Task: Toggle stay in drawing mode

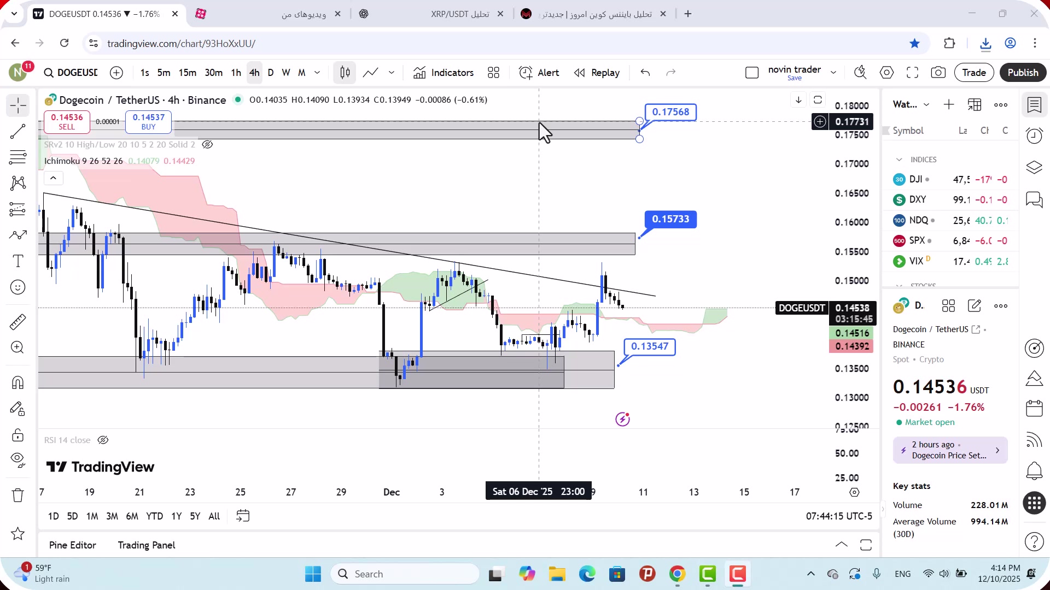Action: [18, 409]
